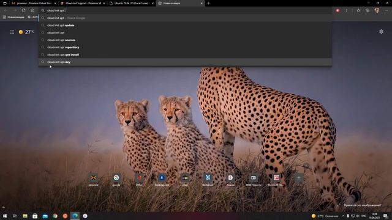Image resolution: width=392 pixels, height=220 pixels.
Task: Close the Cloud-Init Support tab
Action: (x=104, y=4)
